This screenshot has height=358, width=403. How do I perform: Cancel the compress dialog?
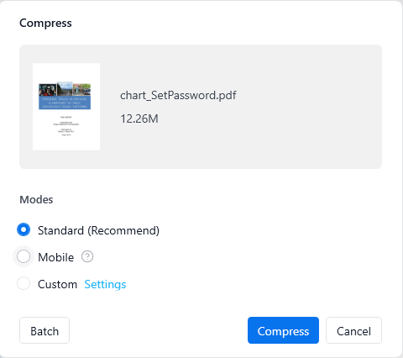coord(353,330)
